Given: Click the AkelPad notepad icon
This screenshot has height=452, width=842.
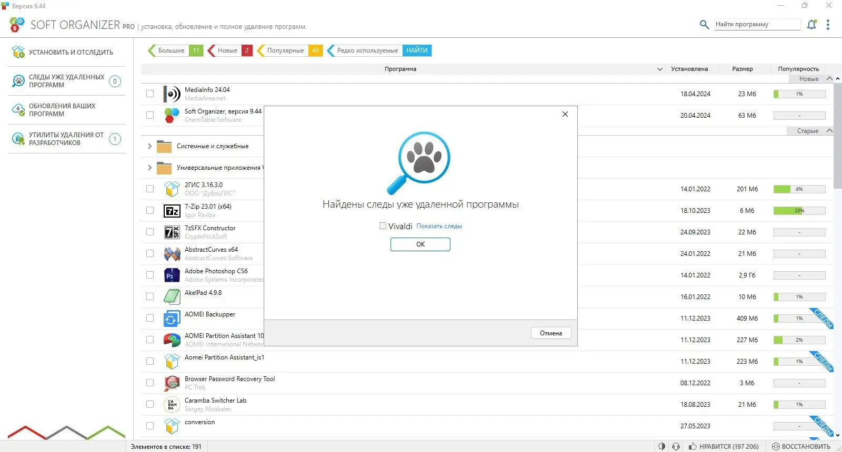Looking at the screenshot, I should 172,297.
